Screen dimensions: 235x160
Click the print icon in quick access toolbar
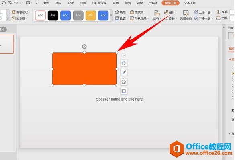[4, 3]
